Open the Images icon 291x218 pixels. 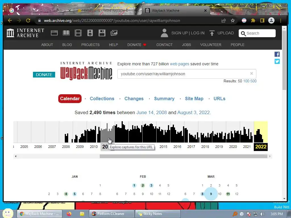pos(114,33)
